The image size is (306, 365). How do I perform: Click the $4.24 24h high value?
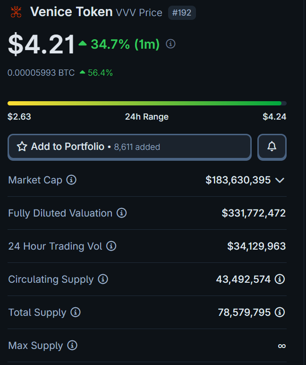point(274,117)
